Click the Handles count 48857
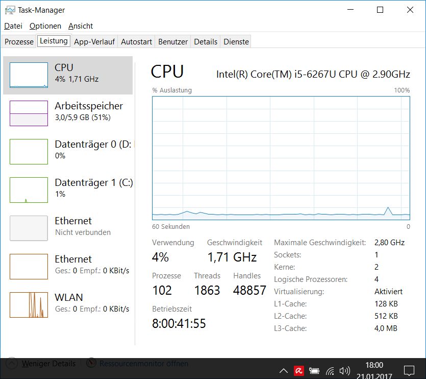426x379 pixels. click(249, 290)
